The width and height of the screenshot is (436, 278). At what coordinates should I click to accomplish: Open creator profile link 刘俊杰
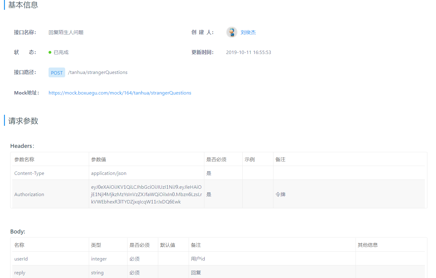pyautogui.click(x=248, y=32)
